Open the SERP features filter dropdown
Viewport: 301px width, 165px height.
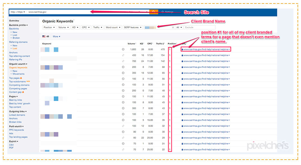pos(133,28)
